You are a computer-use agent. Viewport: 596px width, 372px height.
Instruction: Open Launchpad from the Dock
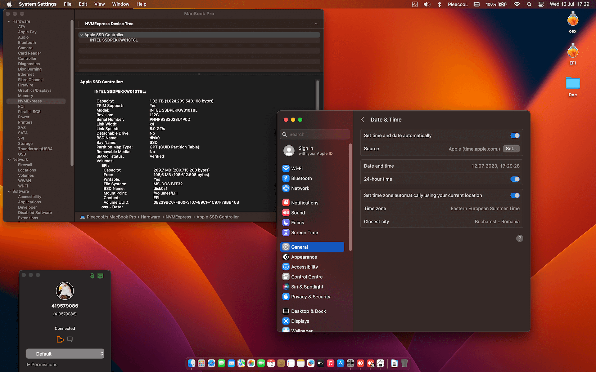(201, 363)
